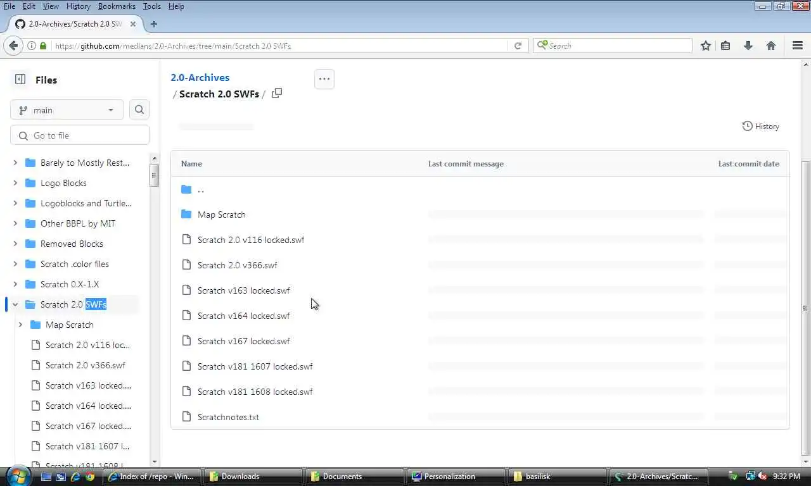The width and height of the screenshot is (811, 486).
Task: Click the 2.0-Archives repository link
Action: pos(200,77)
